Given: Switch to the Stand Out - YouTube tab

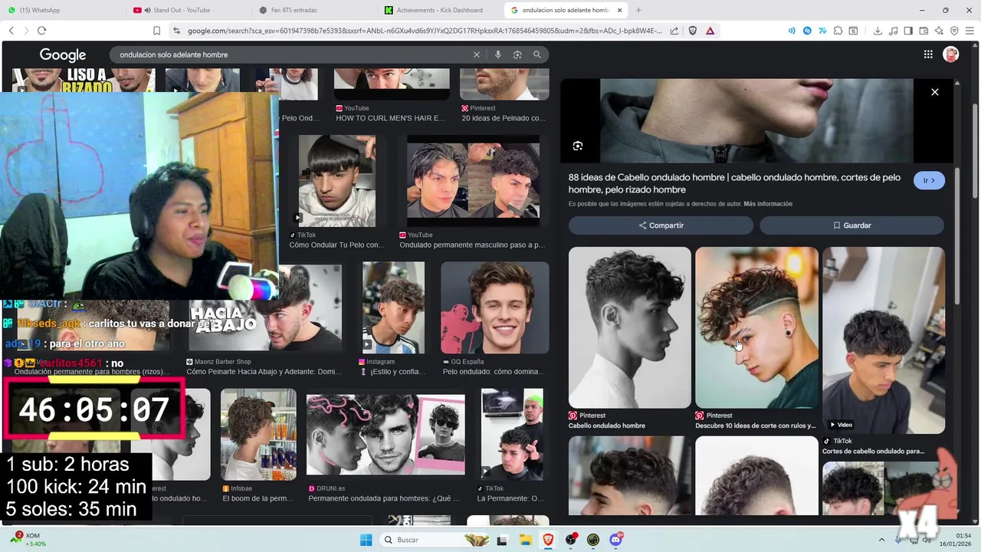Looking at the screenshot, I should (188, 10).
